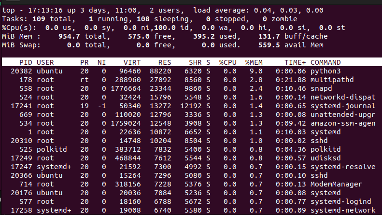The height and width of the screenshot is (215, 382).
Task: Click the 100.0 id CPU value
Action: pos(165,28)
